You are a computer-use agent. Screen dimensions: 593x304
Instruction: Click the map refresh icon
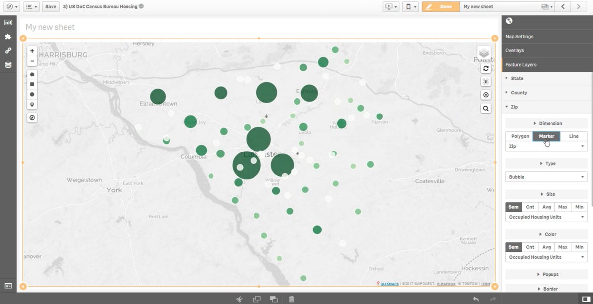tap(485, 68)
